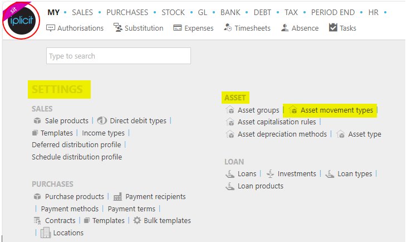Image resolution: width=407 pixels, height=242 pixels.
Task: Click the Timesheets clock-person icon
Action: tap(228, 27)
